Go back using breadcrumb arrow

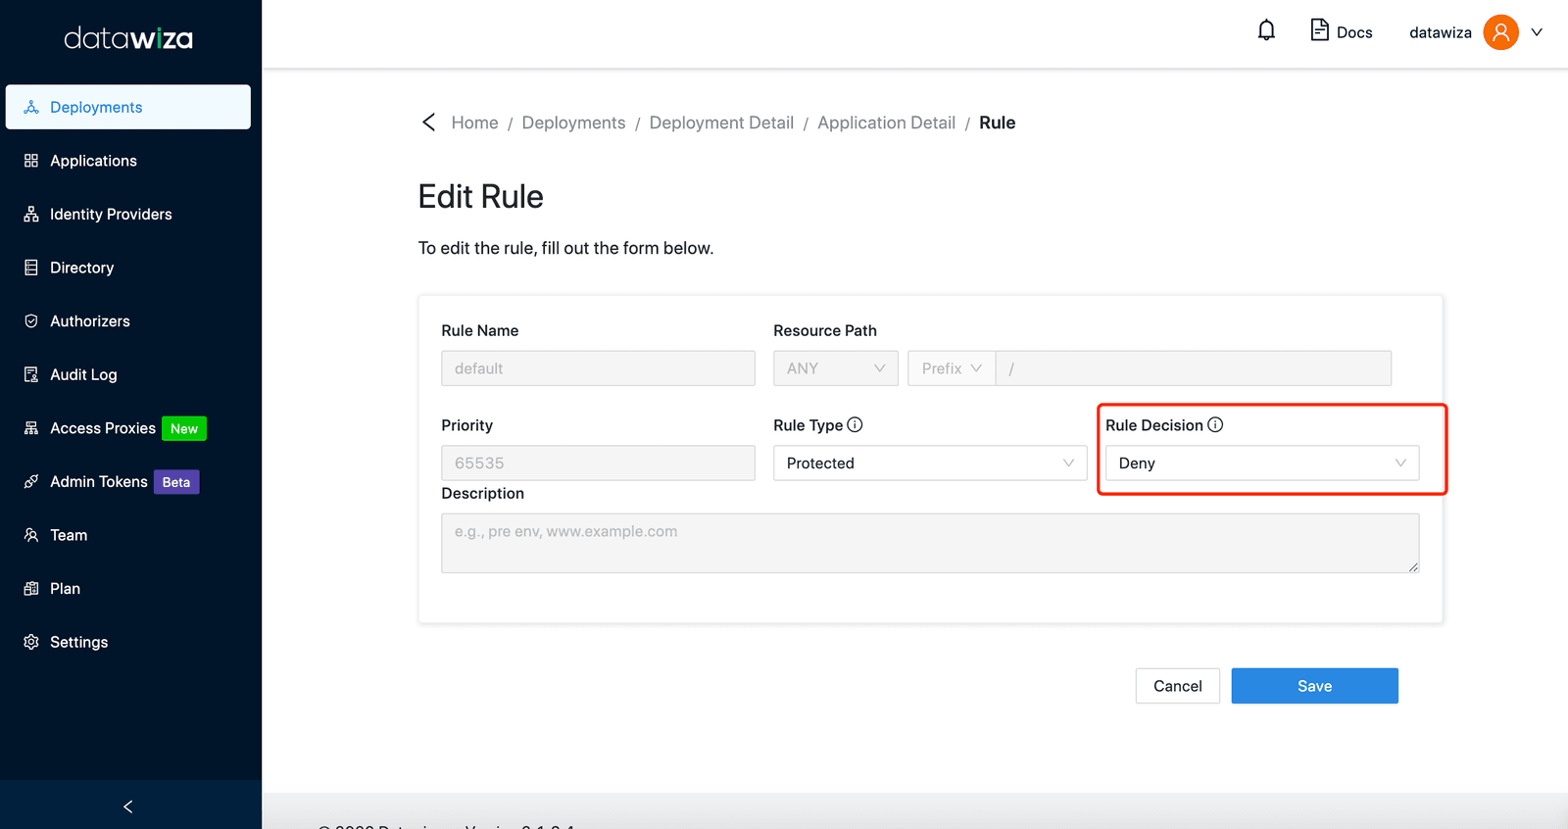pos(428,122)
